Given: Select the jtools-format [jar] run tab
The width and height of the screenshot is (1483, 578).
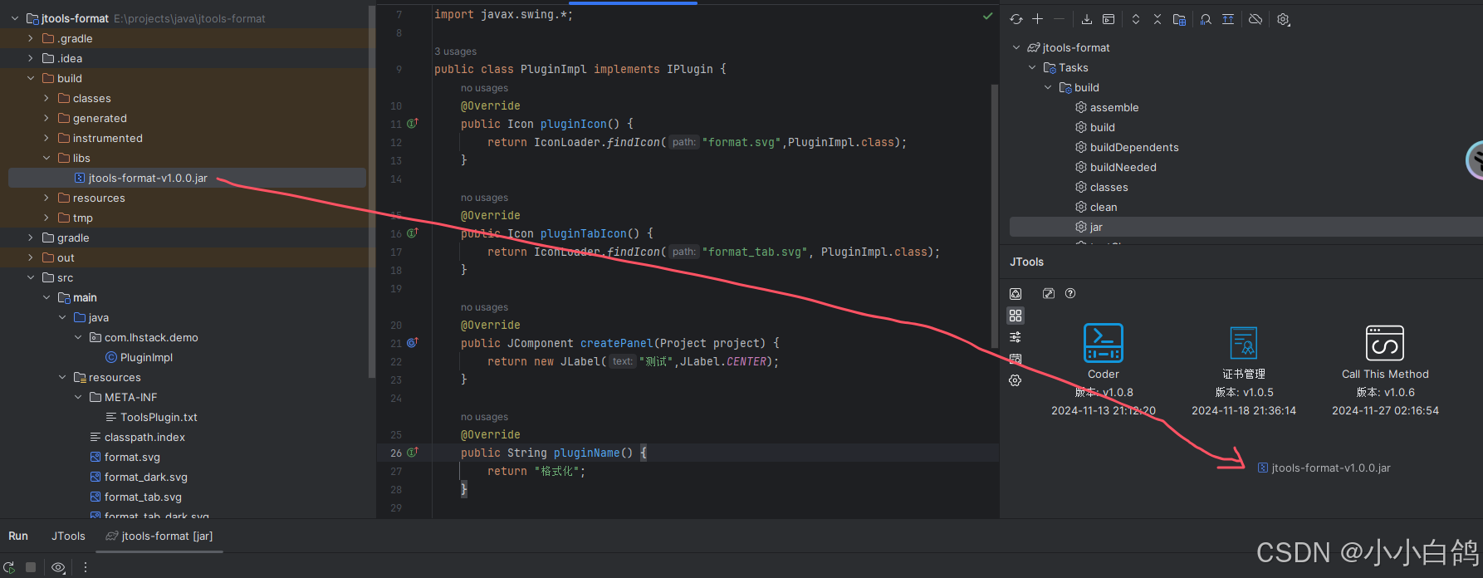Looking at the screenshot, I should (159, 536).
